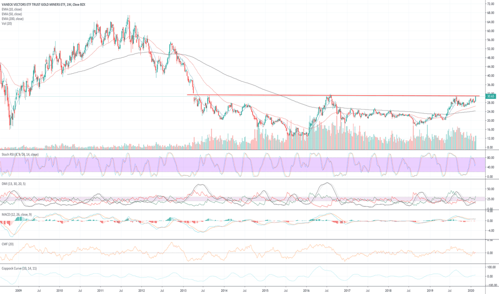
Task: Select the EMA (10, close) indicator legend
Action: pyautogui.click(x=12, y=9)
